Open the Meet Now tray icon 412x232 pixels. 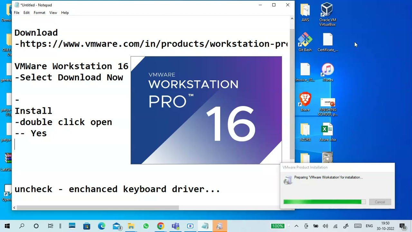pos(306,226)
